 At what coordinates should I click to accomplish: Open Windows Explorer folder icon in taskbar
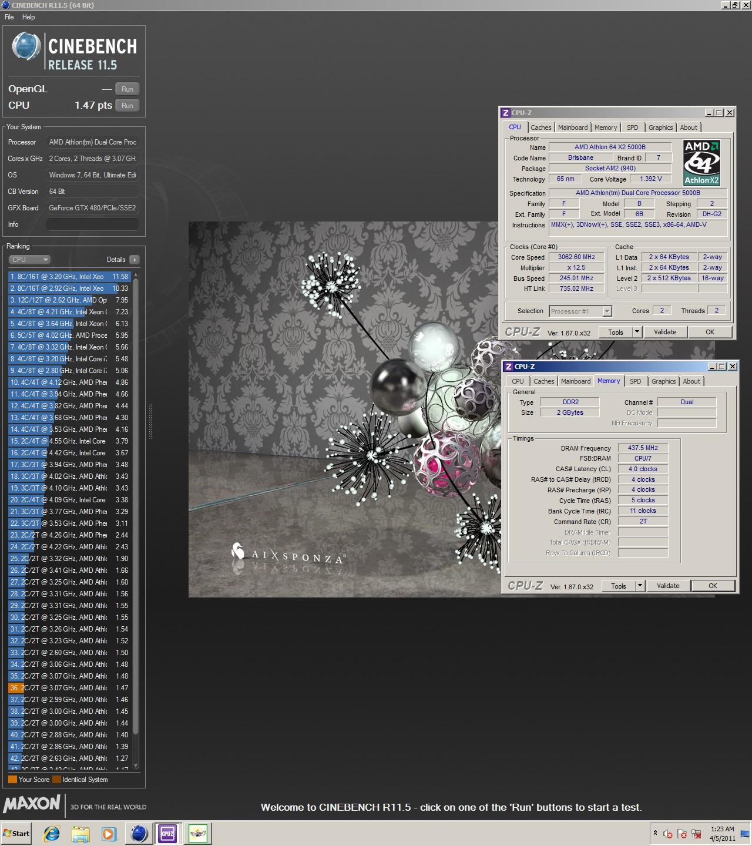tap(80, 833)
